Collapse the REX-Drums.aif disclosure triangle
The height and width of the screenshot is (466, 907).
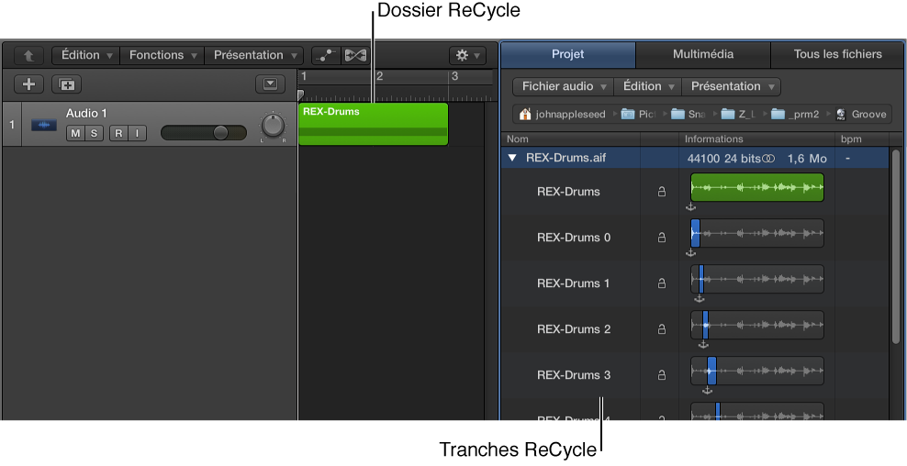pos(512,158)
